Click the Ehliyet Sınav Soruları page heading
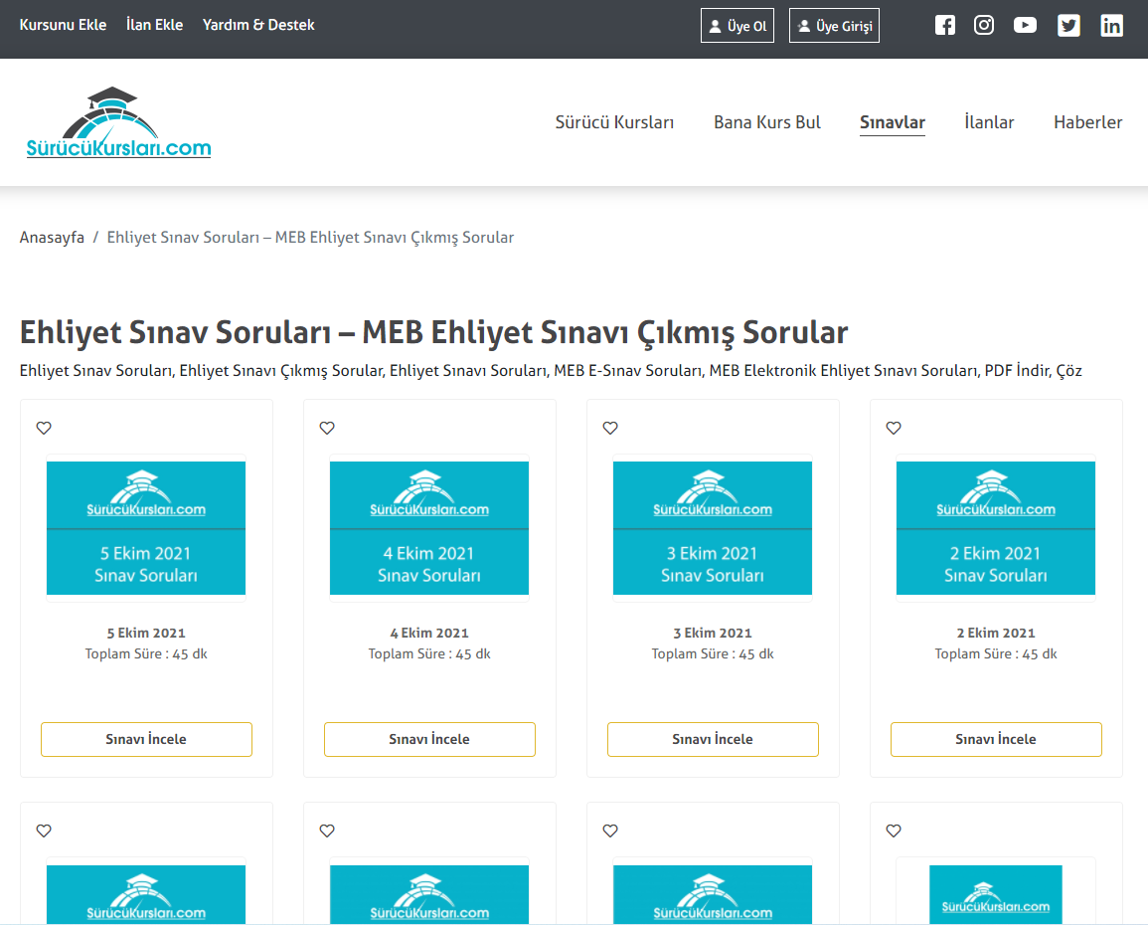 pos(433,332)
